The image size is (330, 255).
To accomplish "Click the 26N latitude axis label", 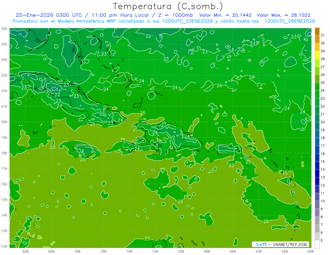I will (4, 29).
